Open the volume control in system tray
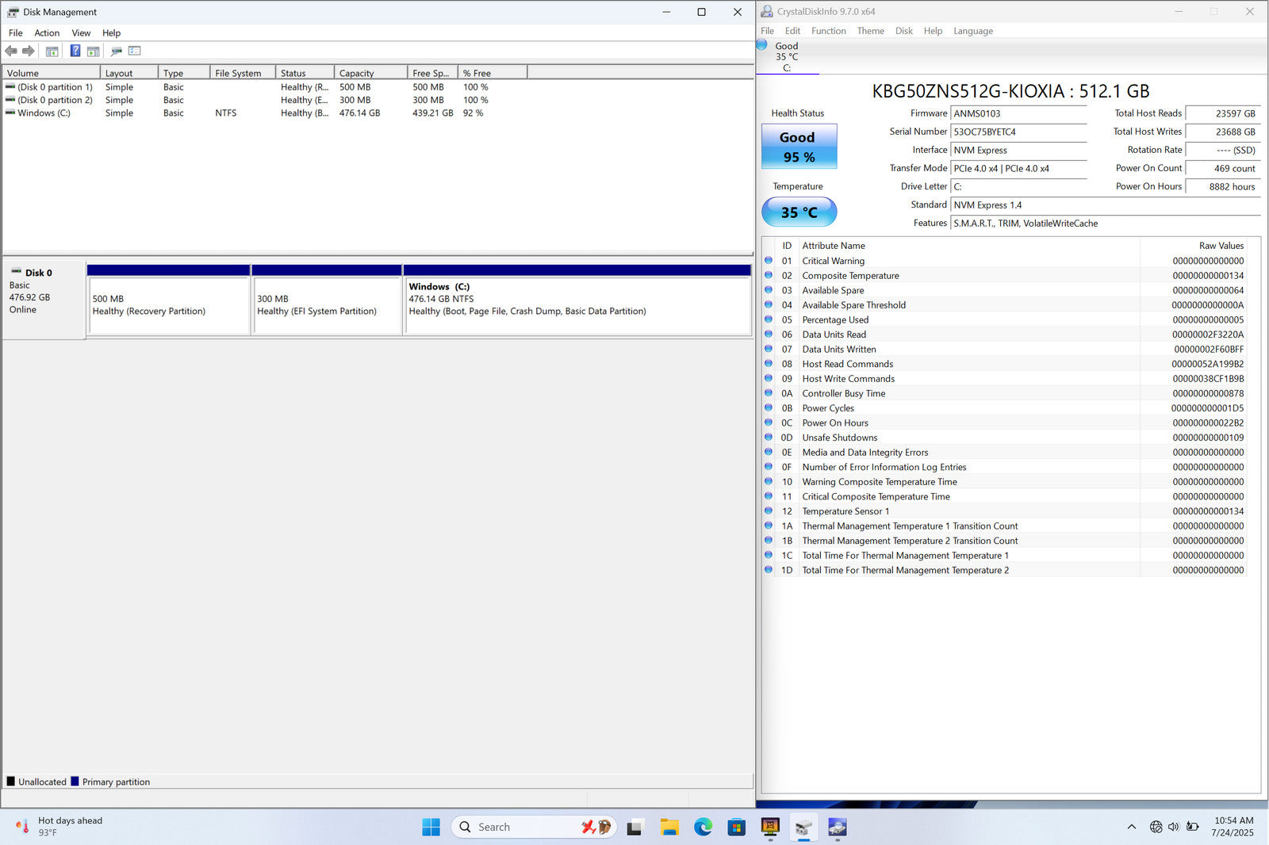 1174,827
